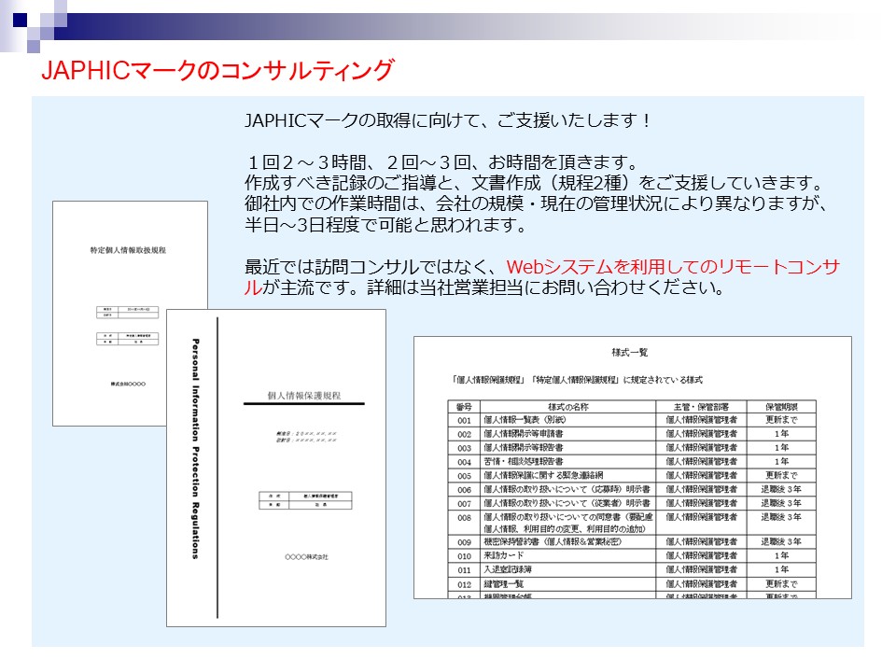This screenshot has height=672, width=896.
Task: Click the '保管期限' column header
Action: 781,407
